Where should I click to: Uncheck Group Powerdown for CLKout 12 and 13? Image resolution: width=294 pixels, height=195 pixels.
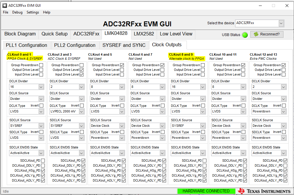tap(284, 65)
